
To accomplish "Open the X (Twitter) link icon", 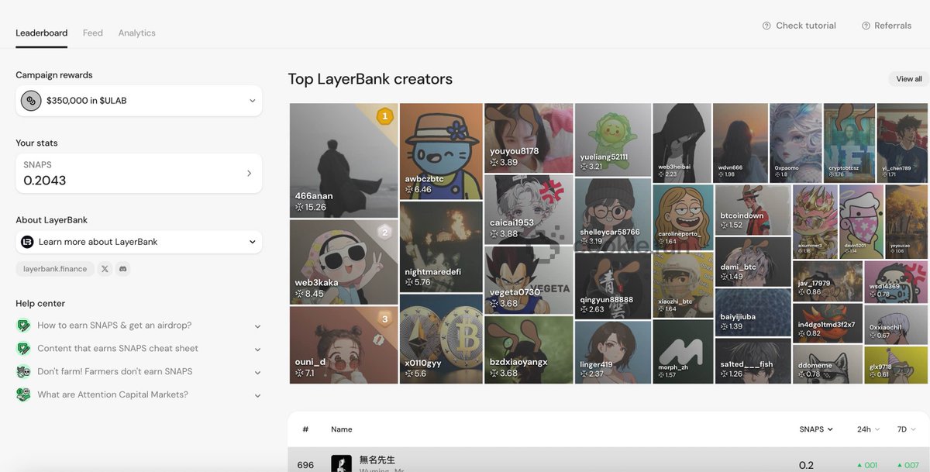I will coord(105,269).
